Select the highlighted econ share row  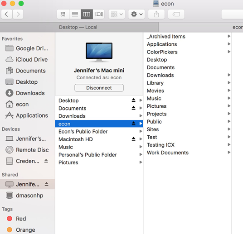pos(99,124)
